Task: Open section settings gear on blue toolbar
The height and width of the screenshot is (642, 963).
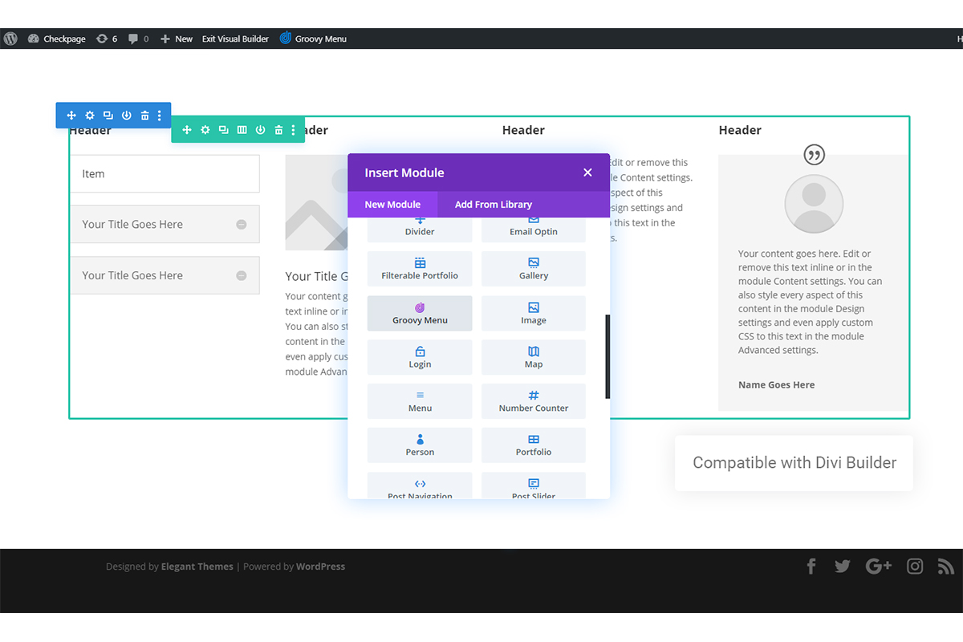Action: (x=90, y=116)
